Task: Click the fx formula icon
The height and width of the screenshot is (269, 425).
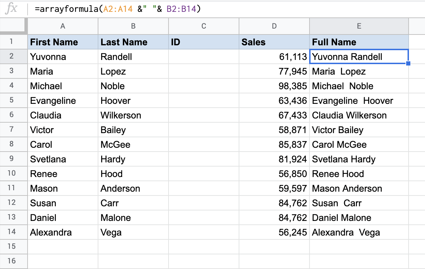Action: [12, 9]
